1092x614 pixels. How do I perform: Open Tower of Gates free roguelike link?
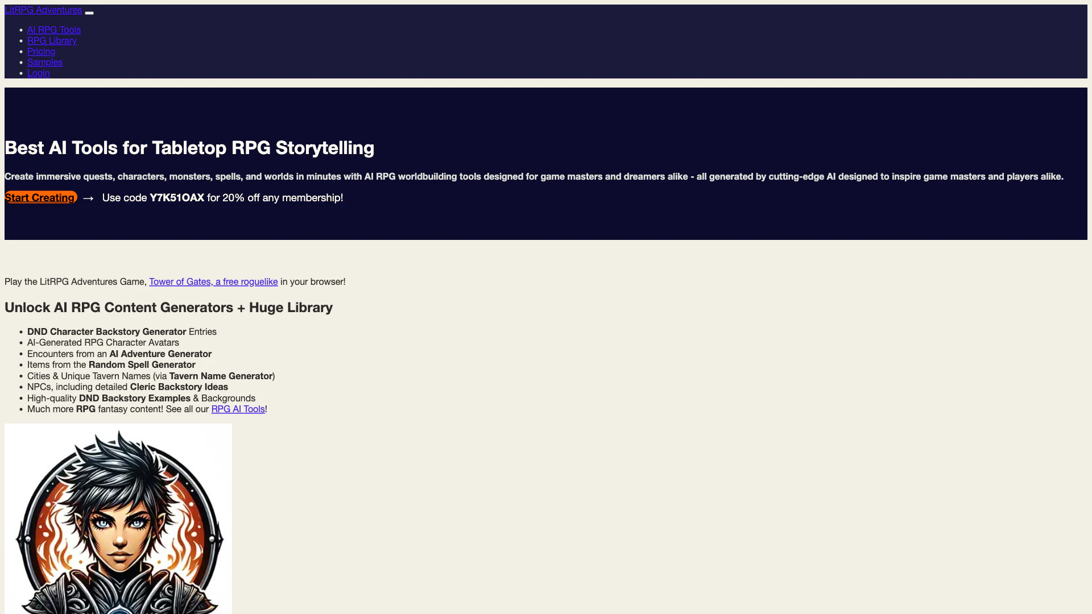[213, 282]
